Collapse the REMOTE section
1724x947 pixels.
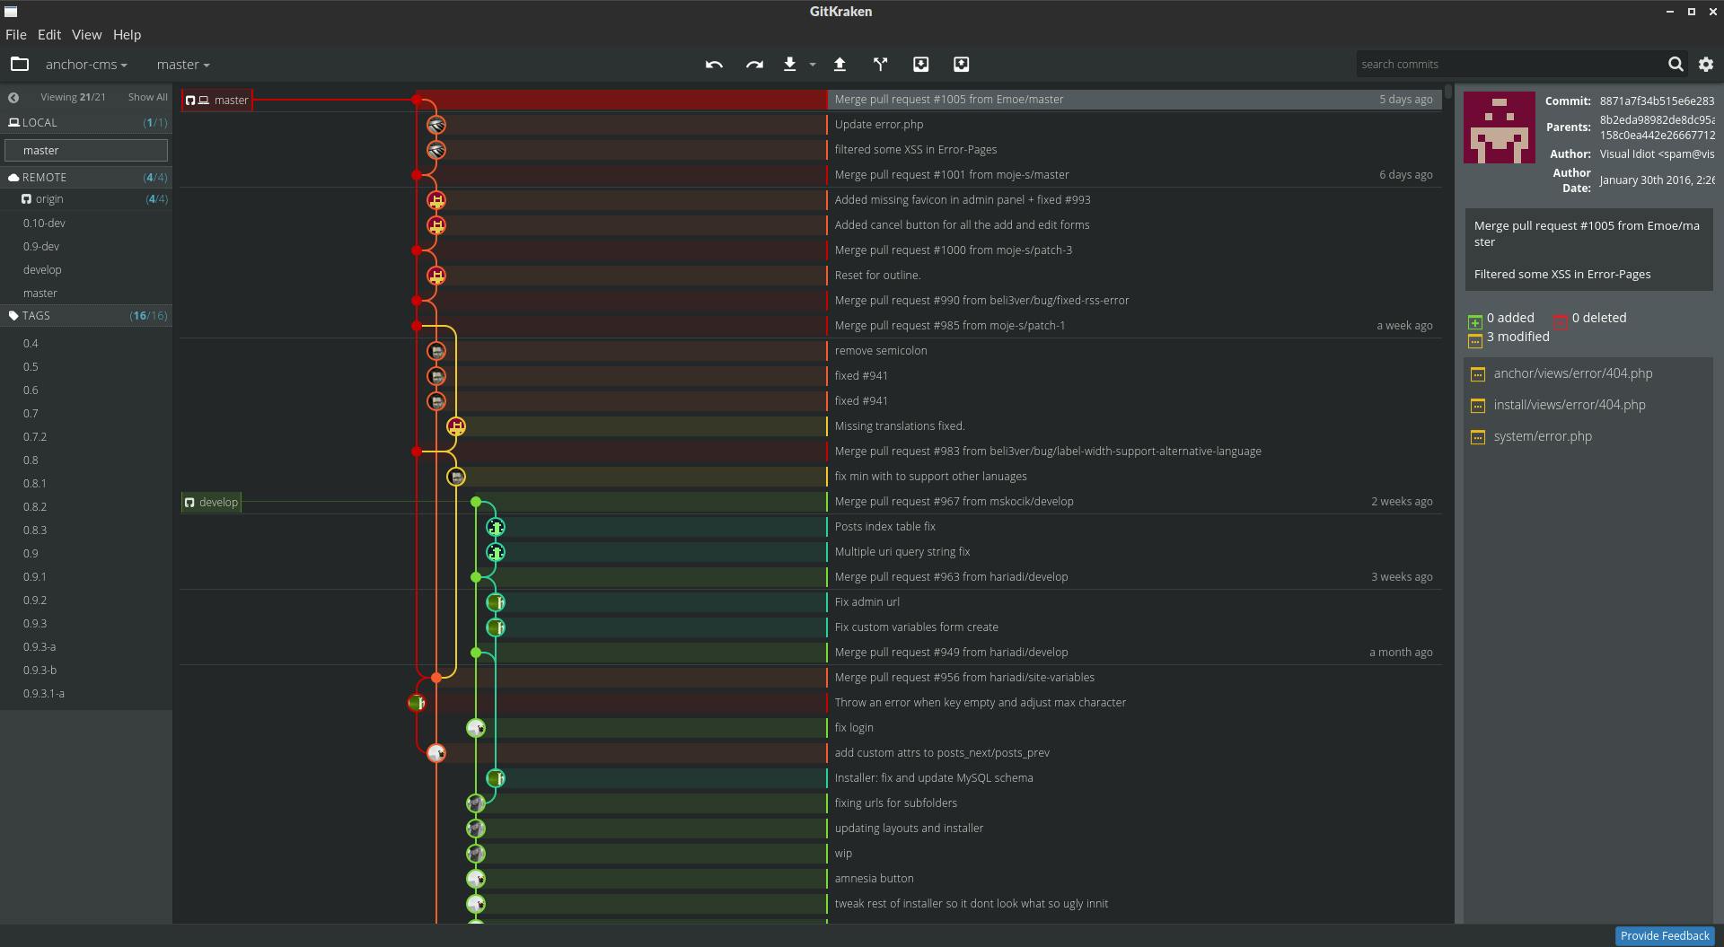(87, 177)
